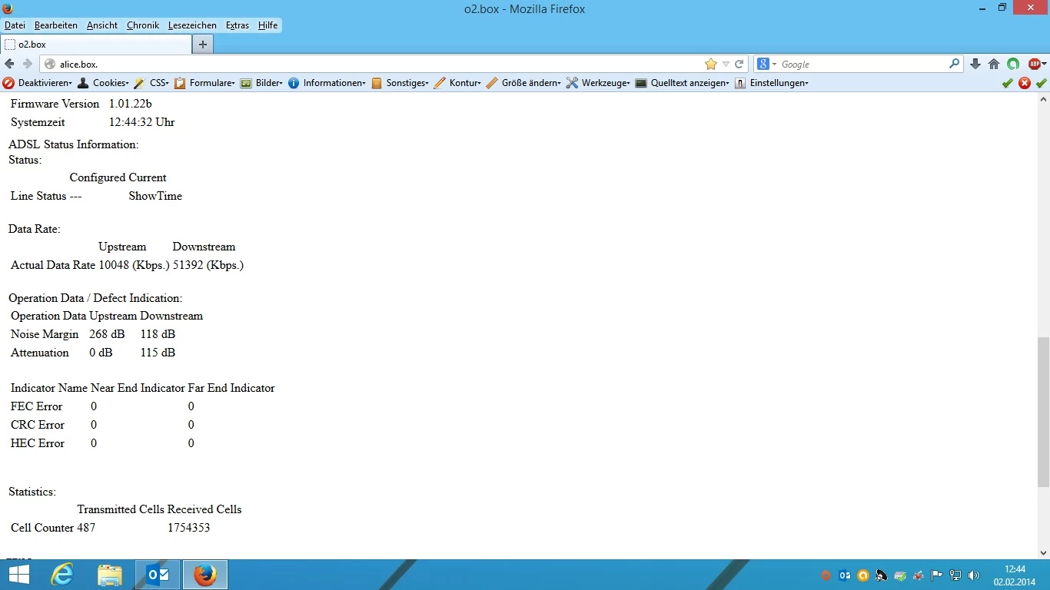Viewport: 1050px width, 590px height.
Task: Open the bookmark star dropdown arrow
Action: click(726, 65)
